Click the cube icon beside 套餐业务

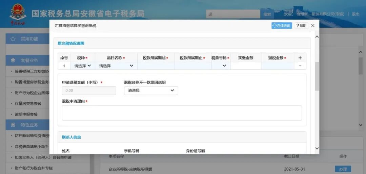tap(13, 60)
